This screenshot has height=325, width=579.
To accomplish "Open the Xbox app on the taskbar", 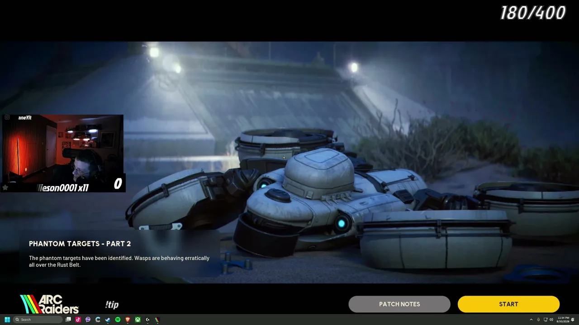I will coord(138,320).
